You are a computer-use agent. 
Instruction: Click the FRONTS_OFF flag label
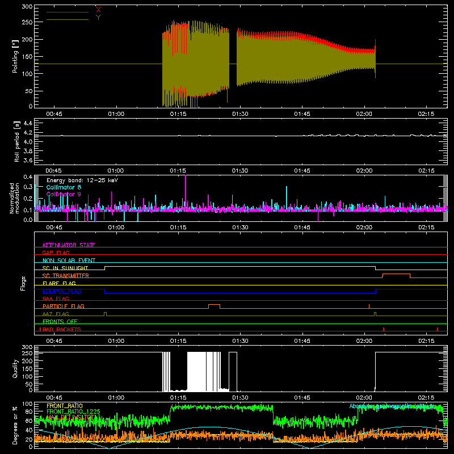60,321
